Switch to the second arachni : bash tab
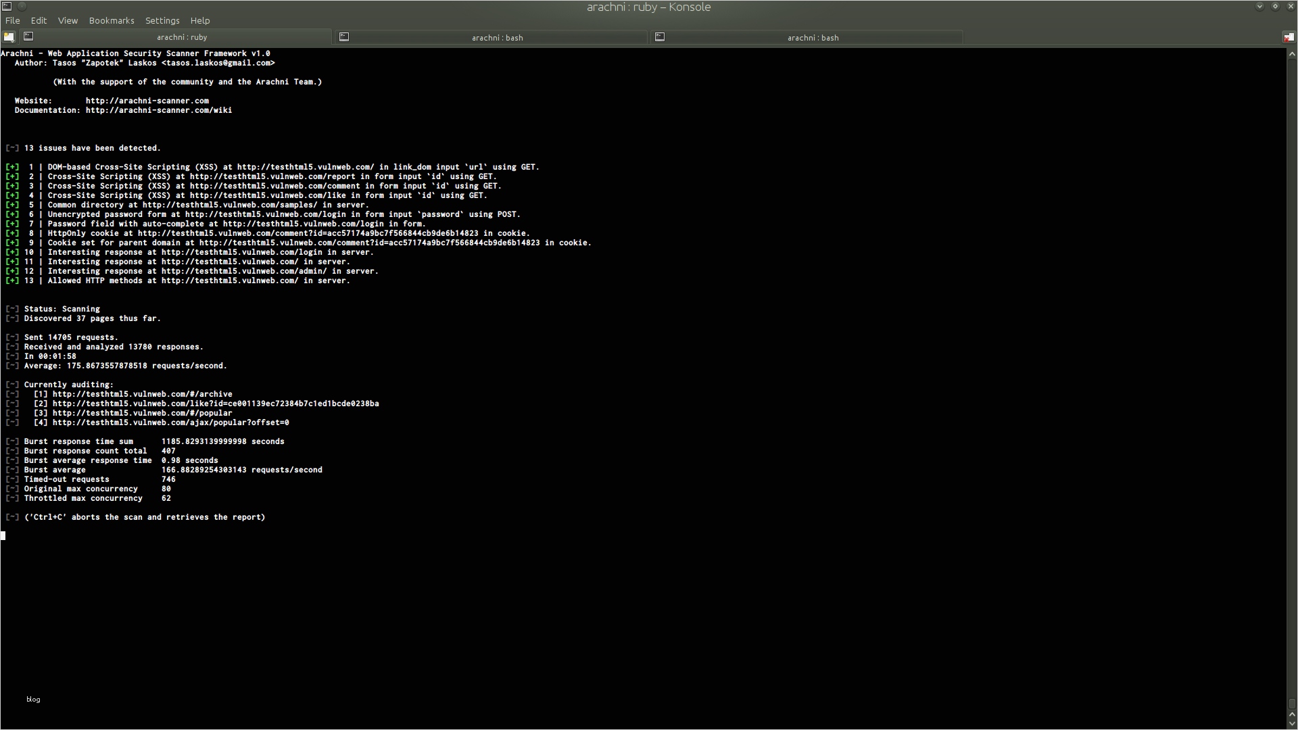Viewport: 1298px width, 730px height. click(813, 38)
